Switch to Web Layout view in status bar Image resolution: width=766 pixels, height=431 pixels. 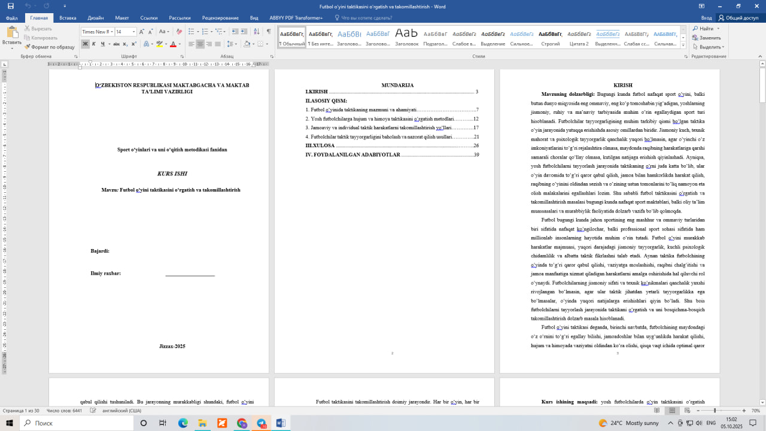(687, 411)
